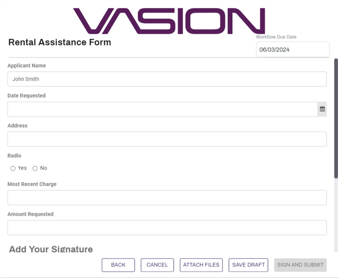Click the Date Requested label

point(27,96)
